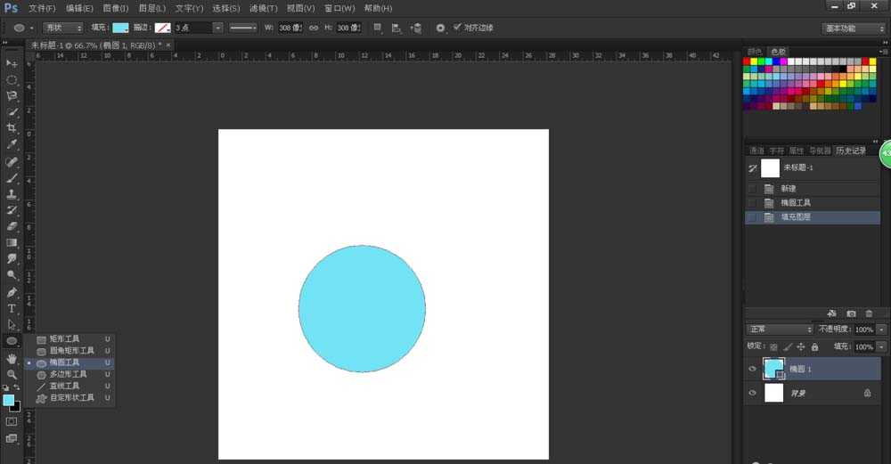The width and height of the screenshot is (891, 464).
Task: Select the Move tool in toolbox
Action: tap(12, 63)
